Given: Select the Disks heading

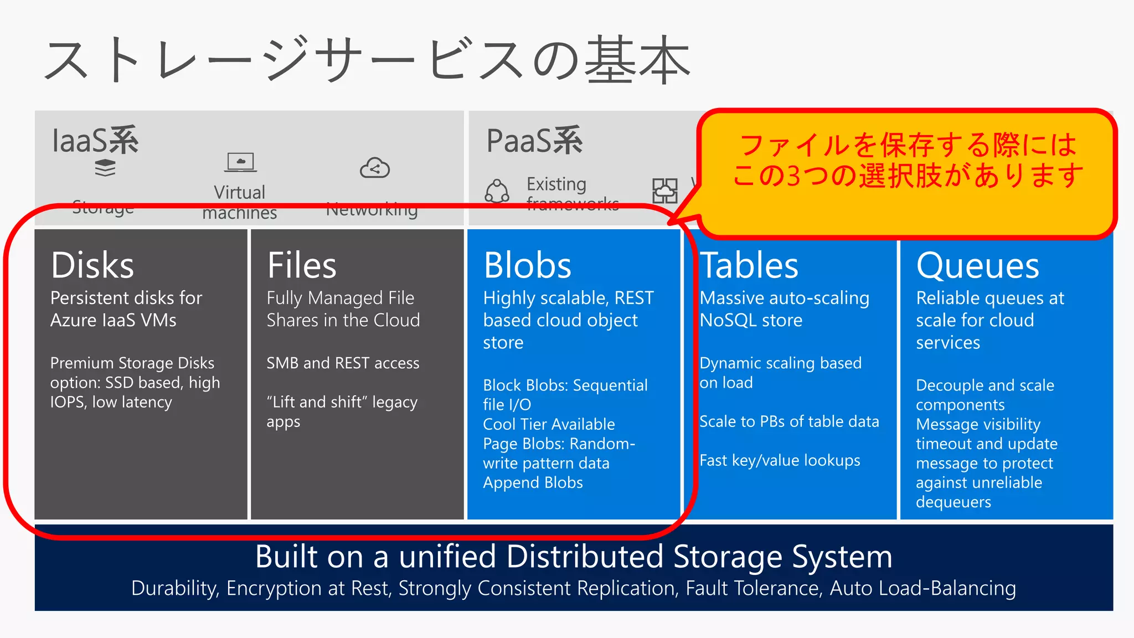Looking at the screenshot, I should [92, 265].
